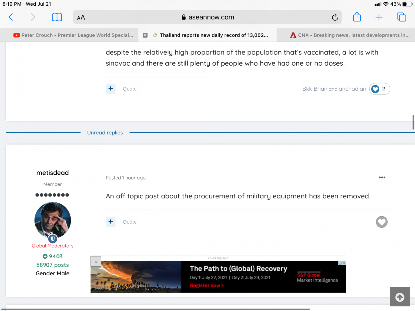Open the AA reader text-size menu
This screenshot has height=311, width=415.
(81, 18)
